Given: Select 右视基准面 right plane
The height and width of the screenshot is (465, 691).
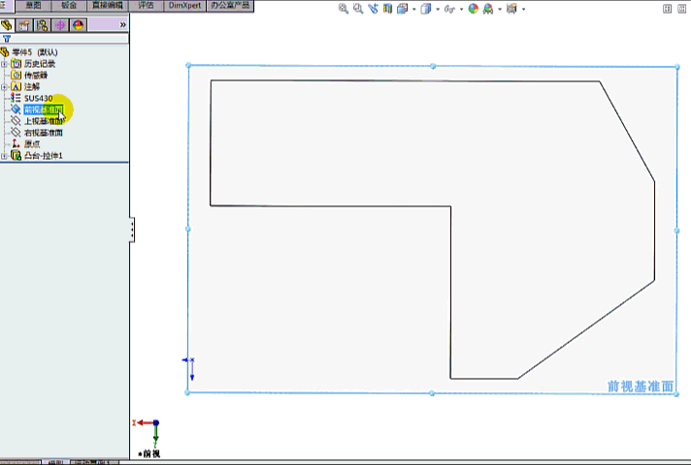Looking at the screenshot, I should pos(43,133).
